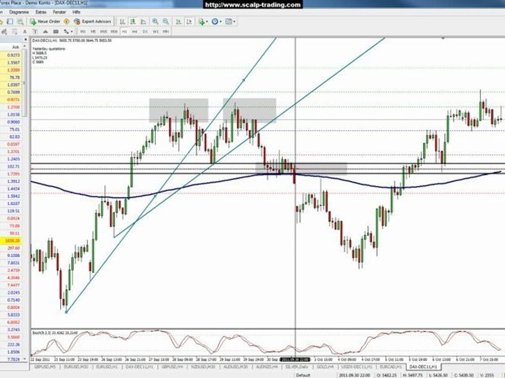Switch to the EURUSD,H1 chart tab
Image resolution: width=505 pixels, height=378 pixels.
(107, 367)
